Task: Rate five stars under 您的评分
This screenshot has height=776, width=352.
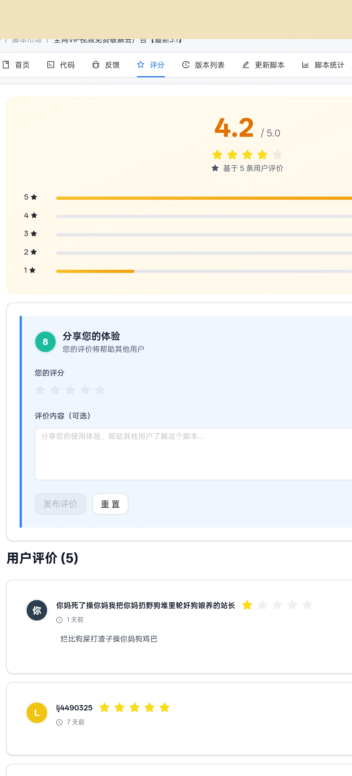Action: [x=100, y=390]
